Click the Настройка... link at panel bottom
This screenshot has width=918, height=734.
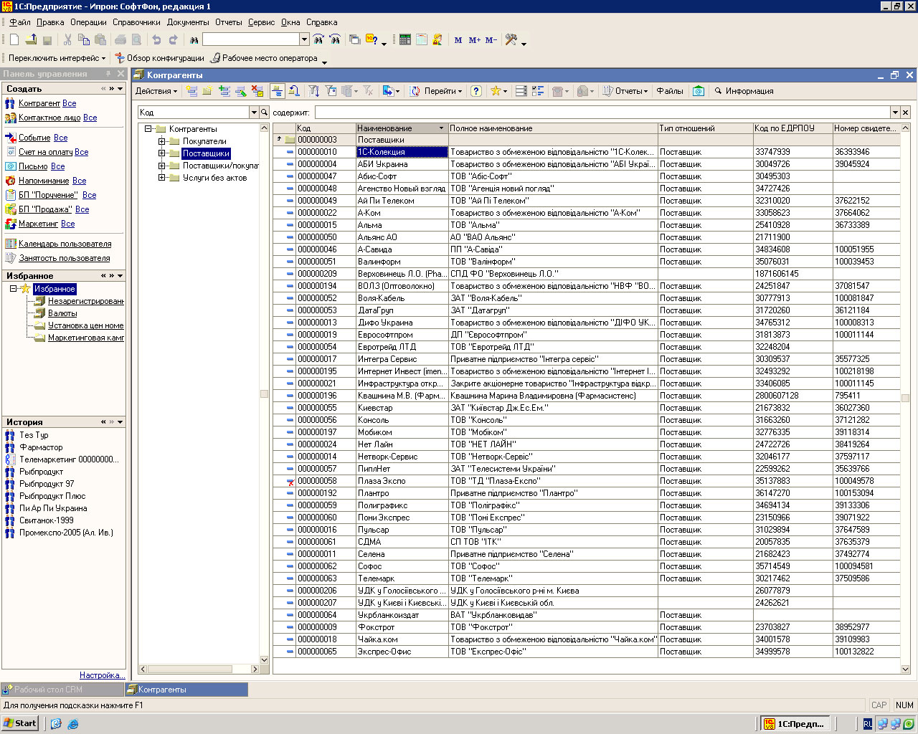pos(103,675)
